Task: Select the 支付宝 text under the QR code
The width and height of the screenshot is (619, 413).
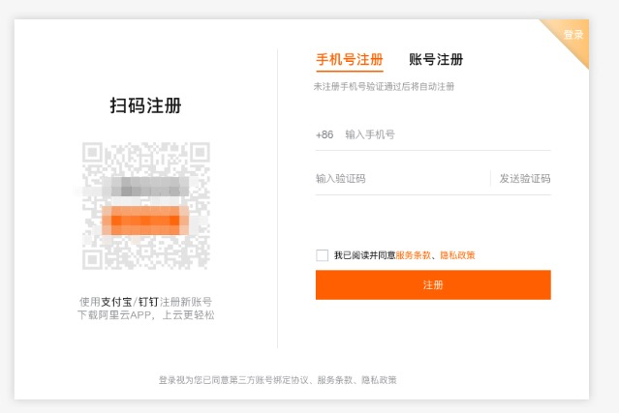Action: tap(116, 302)
